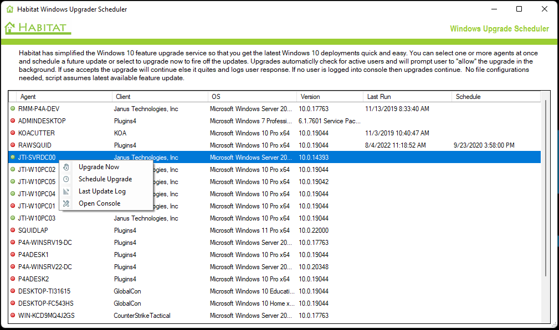Image resolution: width=559 pixels, height=330 pixels.
Task: Click the red status dot beside P4A-WINSRV22-DC
Action: 12,266
